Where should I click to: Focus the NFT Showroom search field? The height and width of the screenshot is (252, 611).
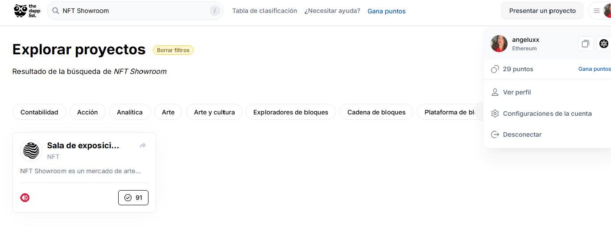coord(135,11)
